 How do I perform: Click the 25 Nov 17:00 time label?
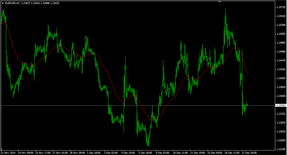coord(43,153)
